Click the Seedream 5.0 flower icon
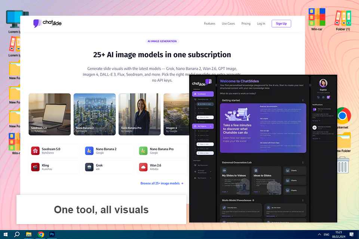Image resolution: width=359 pixels, height=239 pixels. tap(35, 151)
